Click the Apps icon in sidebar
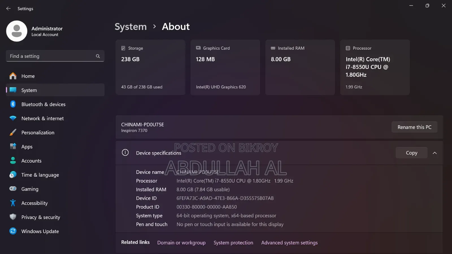Image resolution: width=452 pixels, height=254 pixels. (13, 146)
